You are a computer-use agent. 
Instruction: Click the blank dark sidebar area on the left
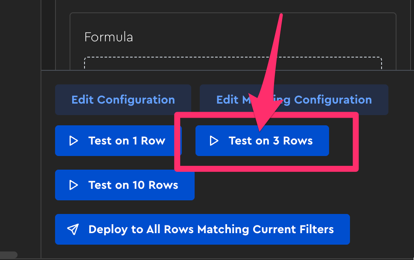pos(19,128)
